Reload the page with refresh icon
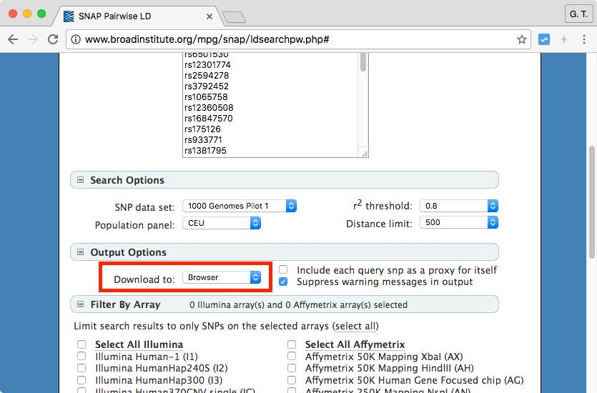 (x=53, y=40)
